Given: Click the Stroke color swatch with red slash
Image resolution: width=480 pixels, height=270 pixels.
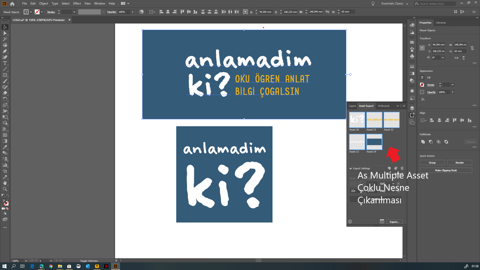Looking at the screenshot, I should (422, 85).
